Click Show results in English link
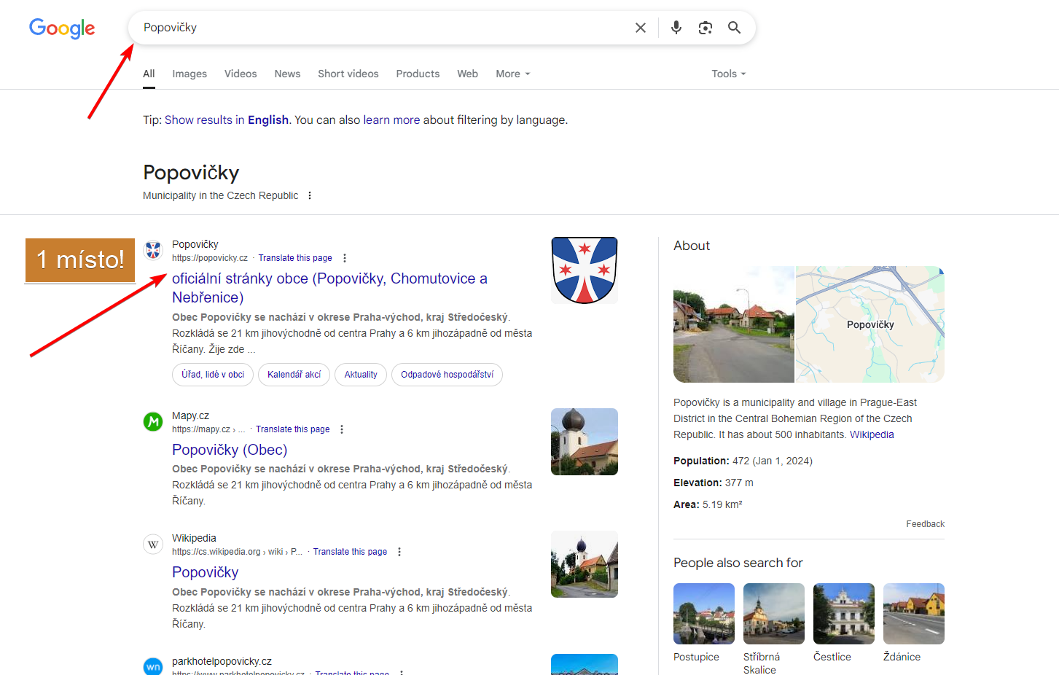1059x675 pixels. point(227,120)
